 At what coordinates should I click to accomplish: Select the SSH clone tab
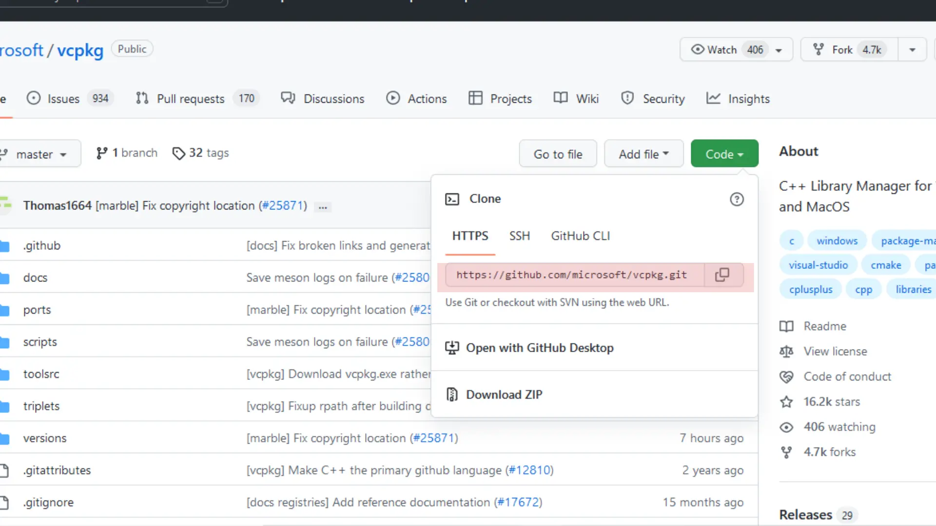click(x=519, y=236)
